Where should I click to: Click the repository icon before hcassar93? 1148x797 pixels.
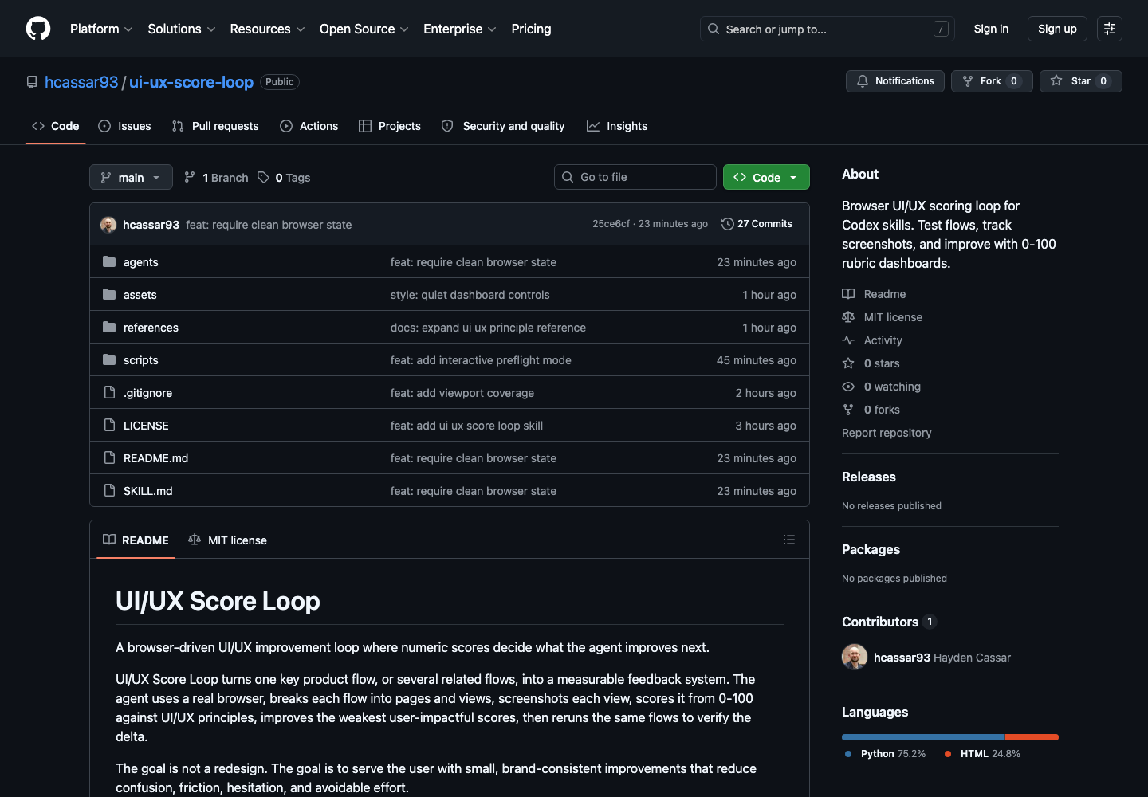pyautogui.click(x=32, y=82)
